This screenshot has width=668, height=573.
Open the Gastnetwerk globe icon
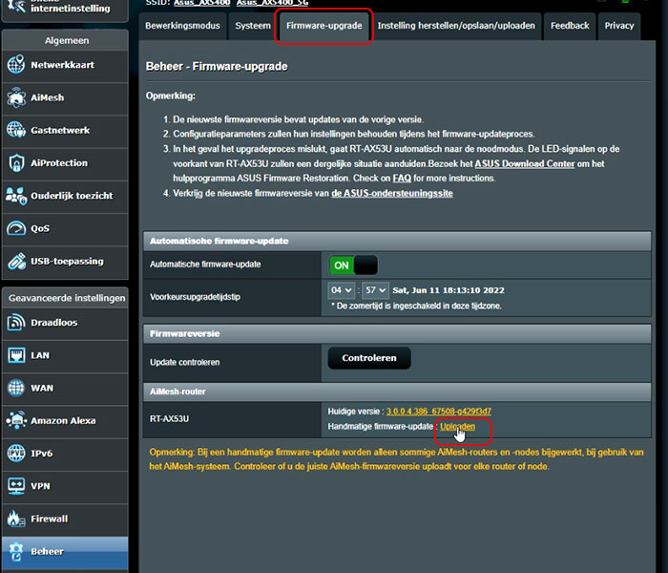[16, 130]
